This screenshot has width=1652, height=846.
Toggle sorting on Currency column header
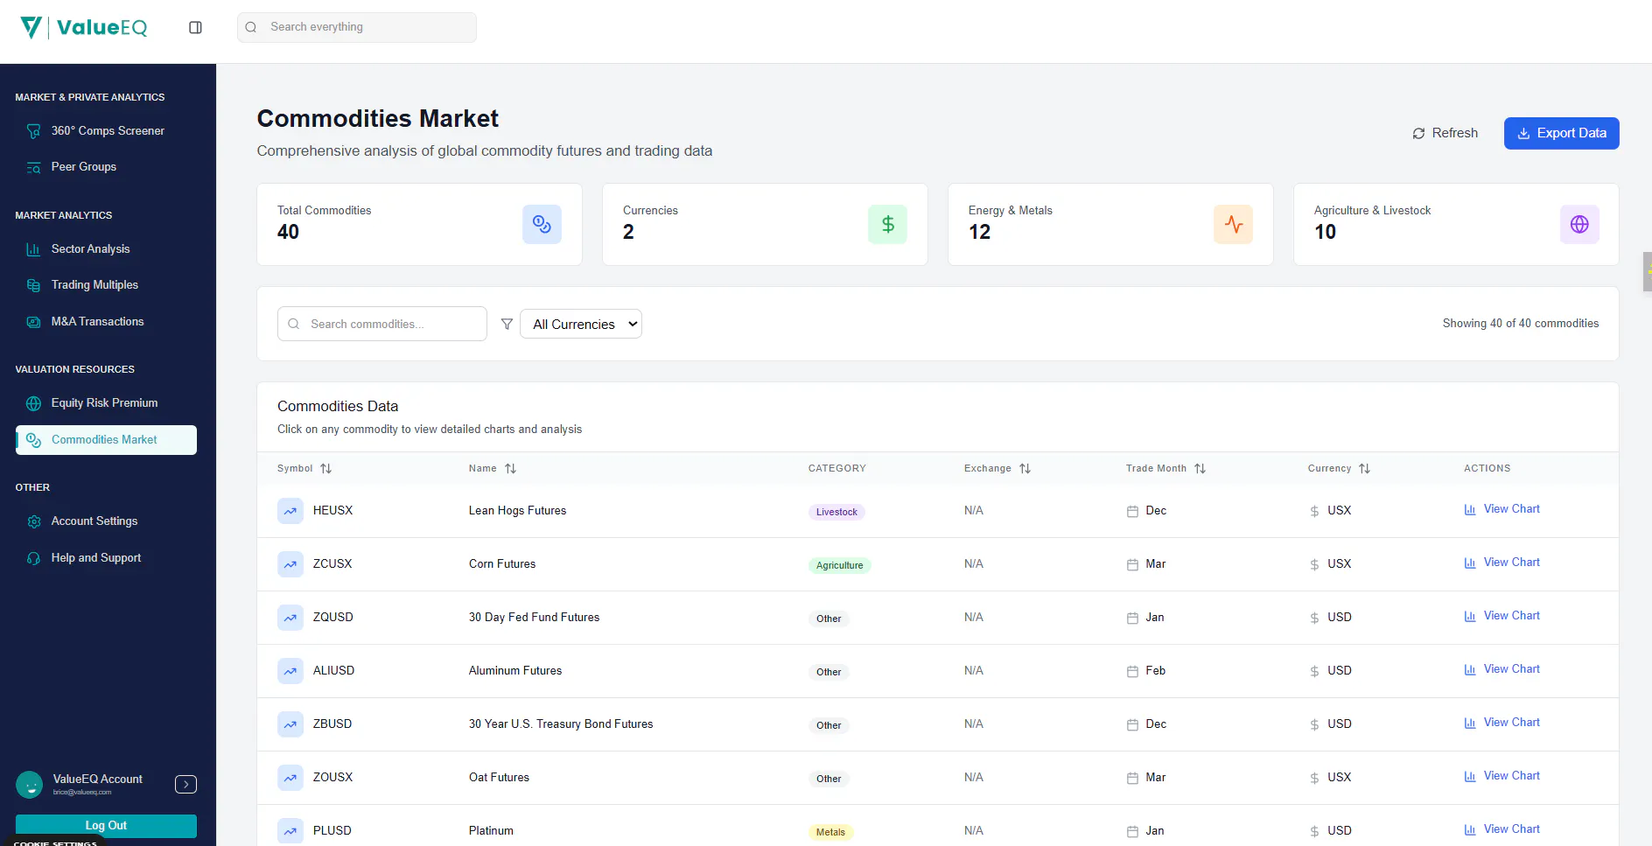pos(1339,468)
